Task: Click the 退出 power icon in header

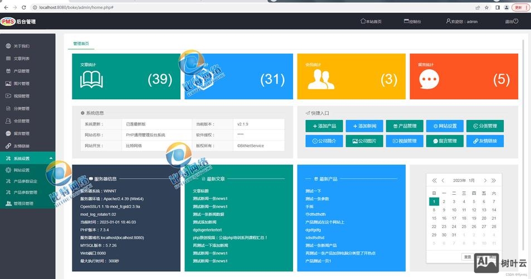Action: click(x=515, y=21)
